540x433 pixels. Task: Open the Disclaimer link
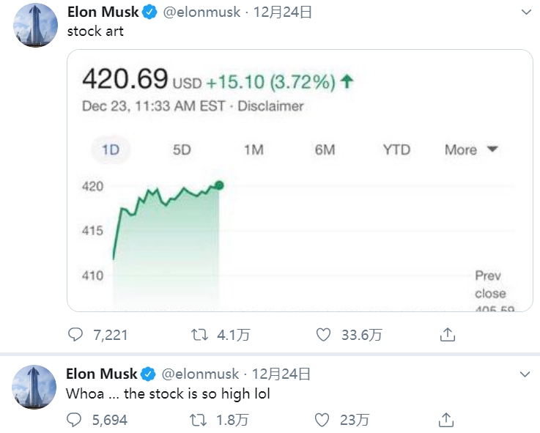tap(270, 106)
